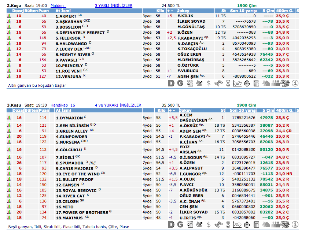Screen dimensions: 309x234
Task: Click the info icon under race 2
Action: (x=295, y=83)
